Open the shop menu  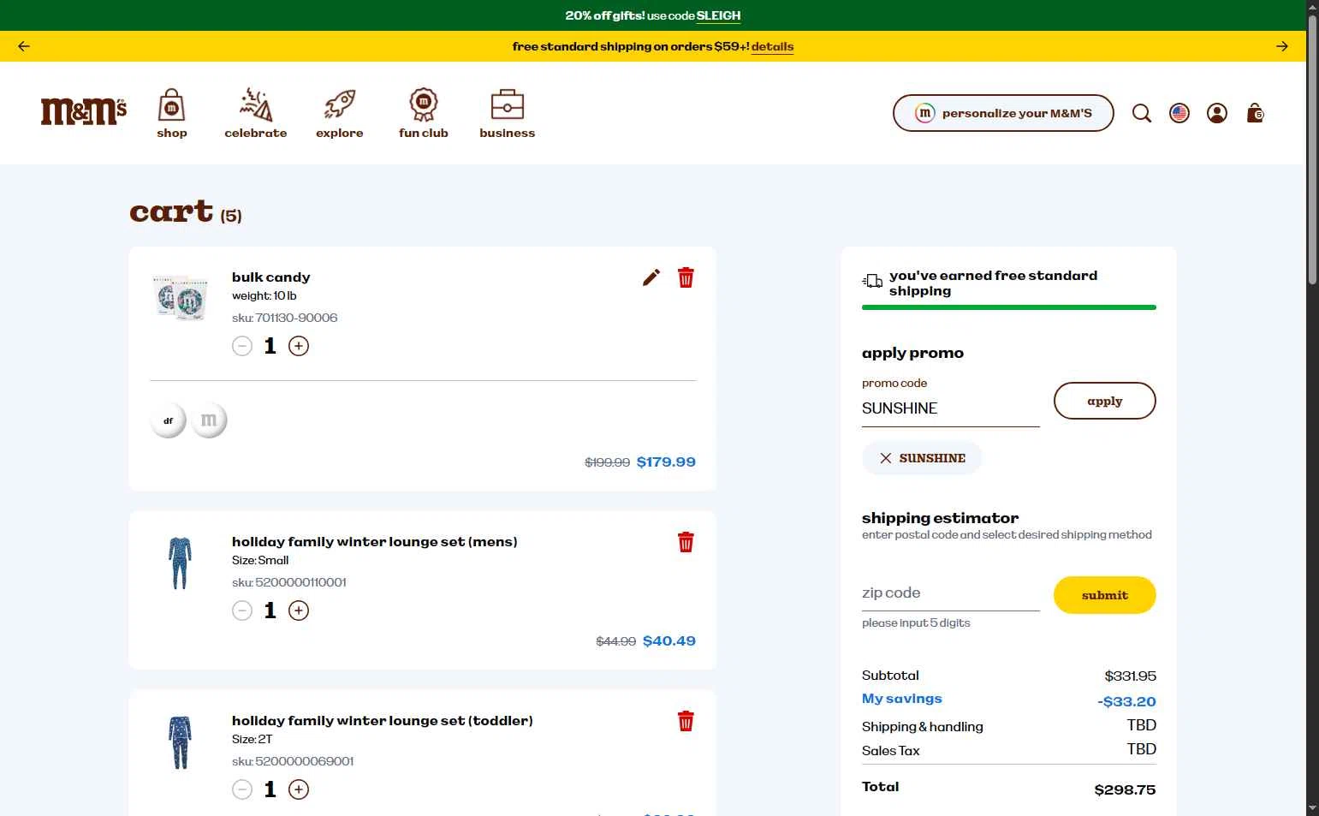pyautogui.click(x=172, y=114)
